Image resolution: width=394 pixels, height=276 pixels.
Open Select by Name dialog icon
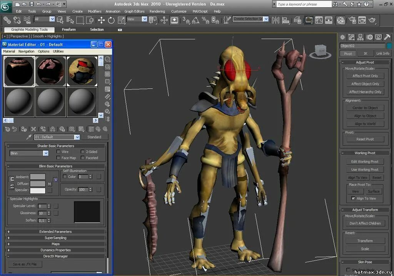70,20
